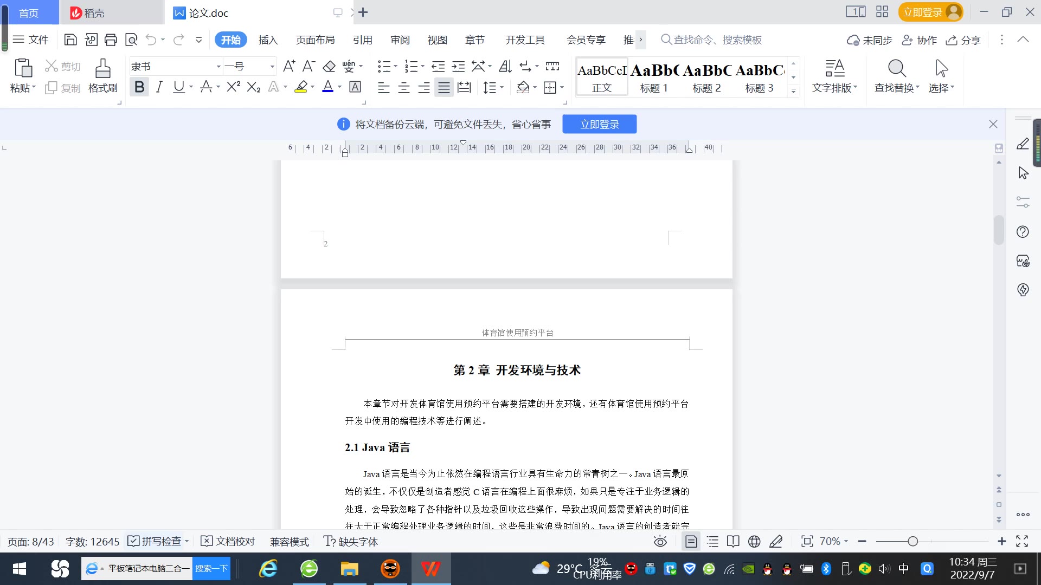Apply 标题 1 style
The height and width of the screenshot is (585, 1041).
[654, 77]
